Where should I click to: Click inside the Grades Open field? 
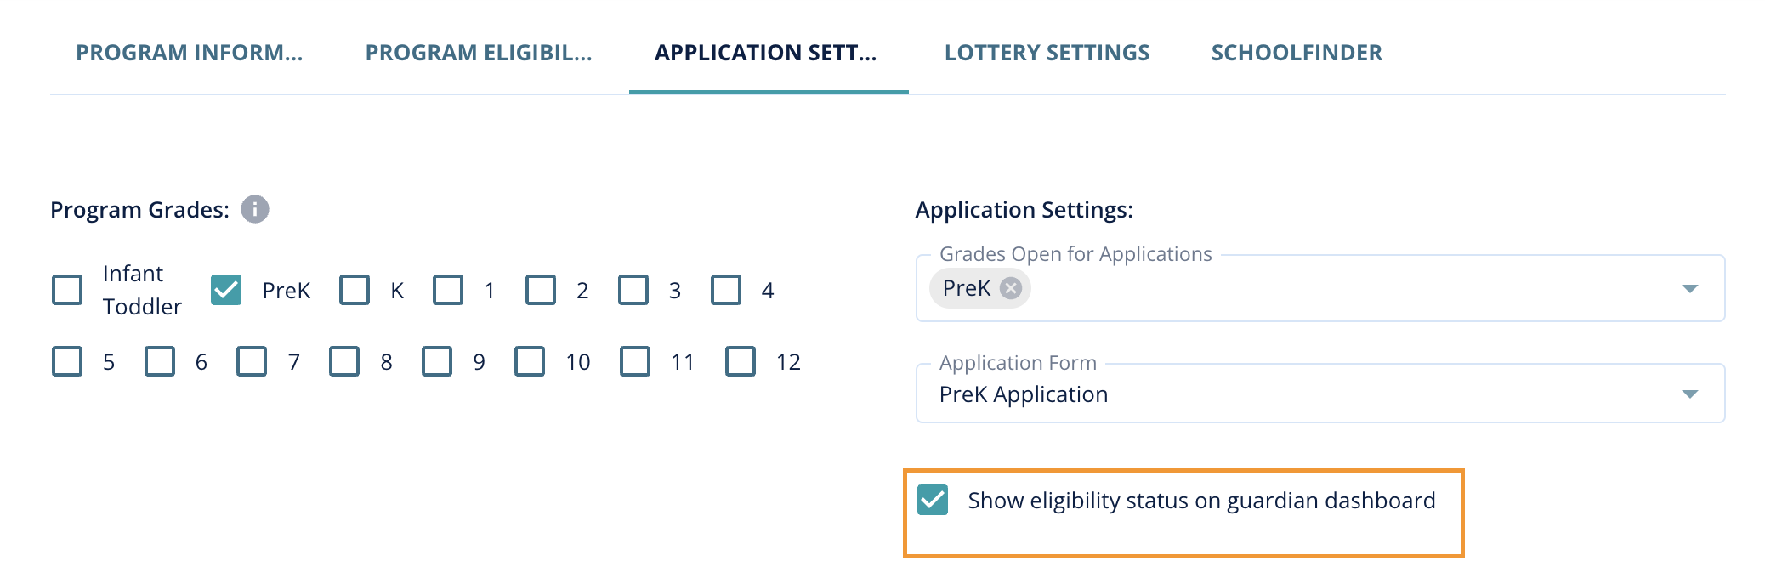tap(1343, 289)
